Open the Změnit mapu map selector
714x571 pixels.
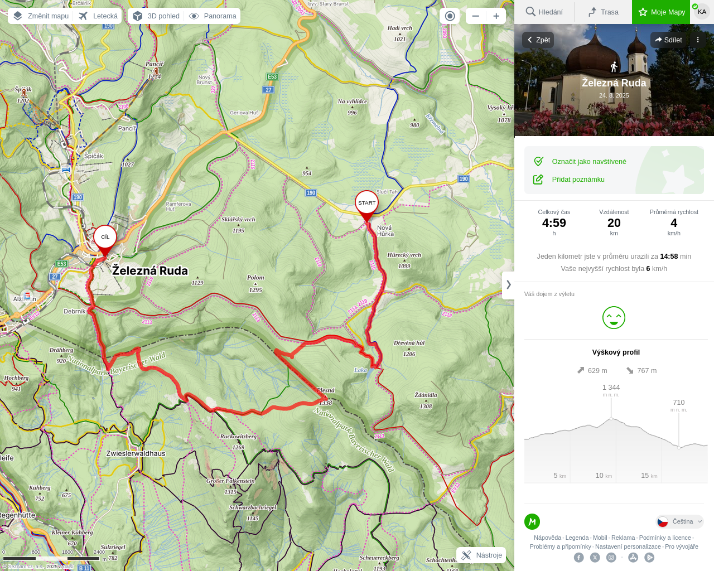(x=41, y=16)
